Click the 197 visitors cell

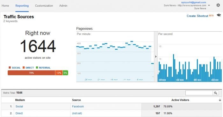click(158, 113)
